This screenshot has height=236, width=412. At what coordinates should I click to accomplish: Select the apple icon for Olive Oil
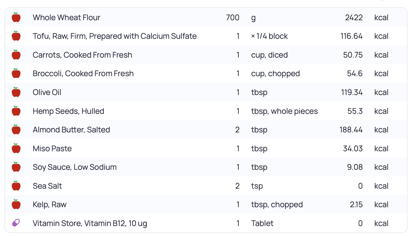click(x=16, y=92)
